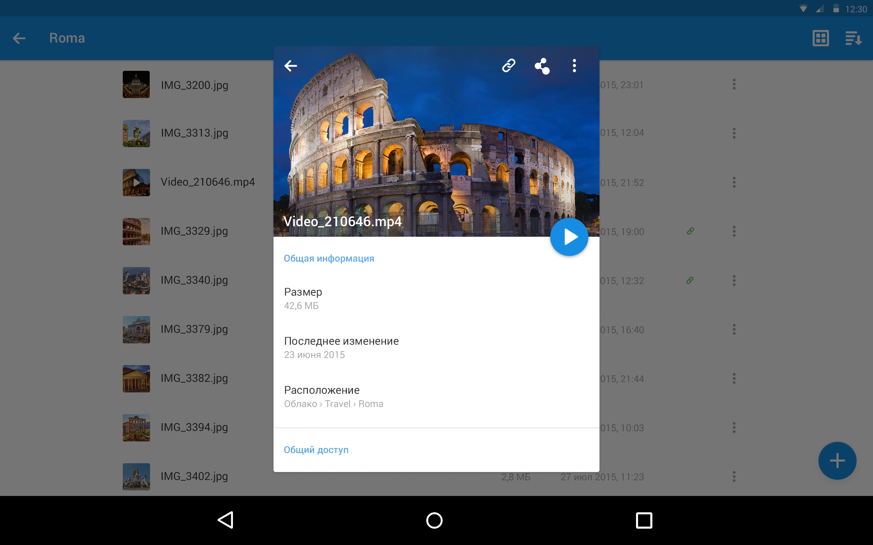Open the sort order options
This screenshot has width=873, height=545.
click(x=853, y=38)
